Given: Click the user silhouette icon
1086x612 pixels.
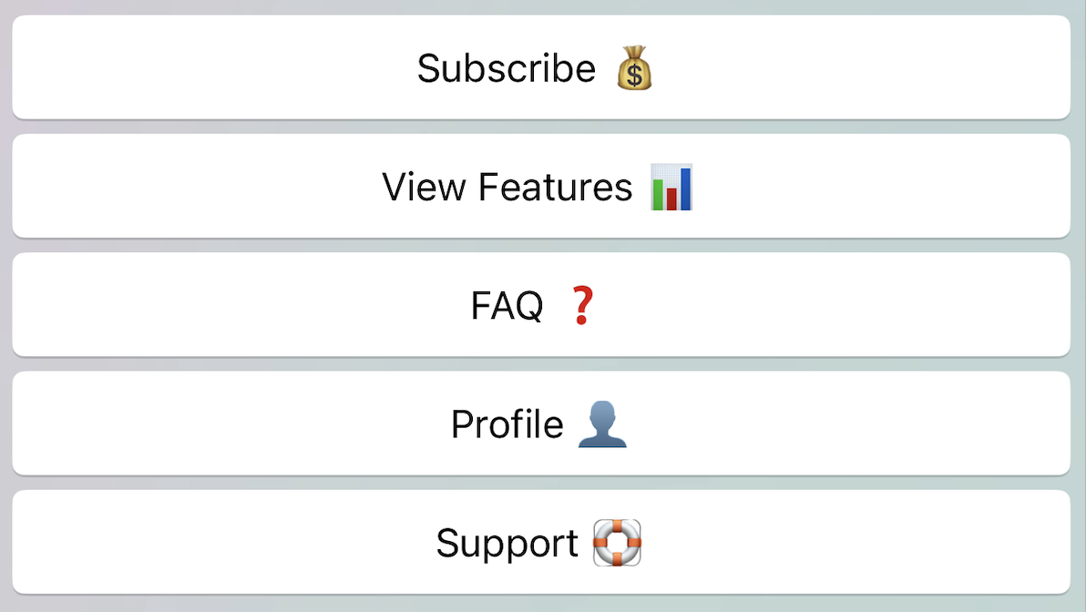Looking at the screenshot, I should coord(602,424).
